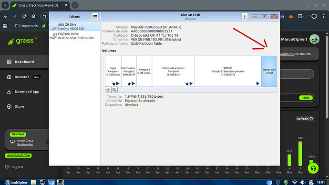Click the play arrow on Partição 2
Image resolution: width=329 pixels, height=185 pixels.
pos(133,83)
